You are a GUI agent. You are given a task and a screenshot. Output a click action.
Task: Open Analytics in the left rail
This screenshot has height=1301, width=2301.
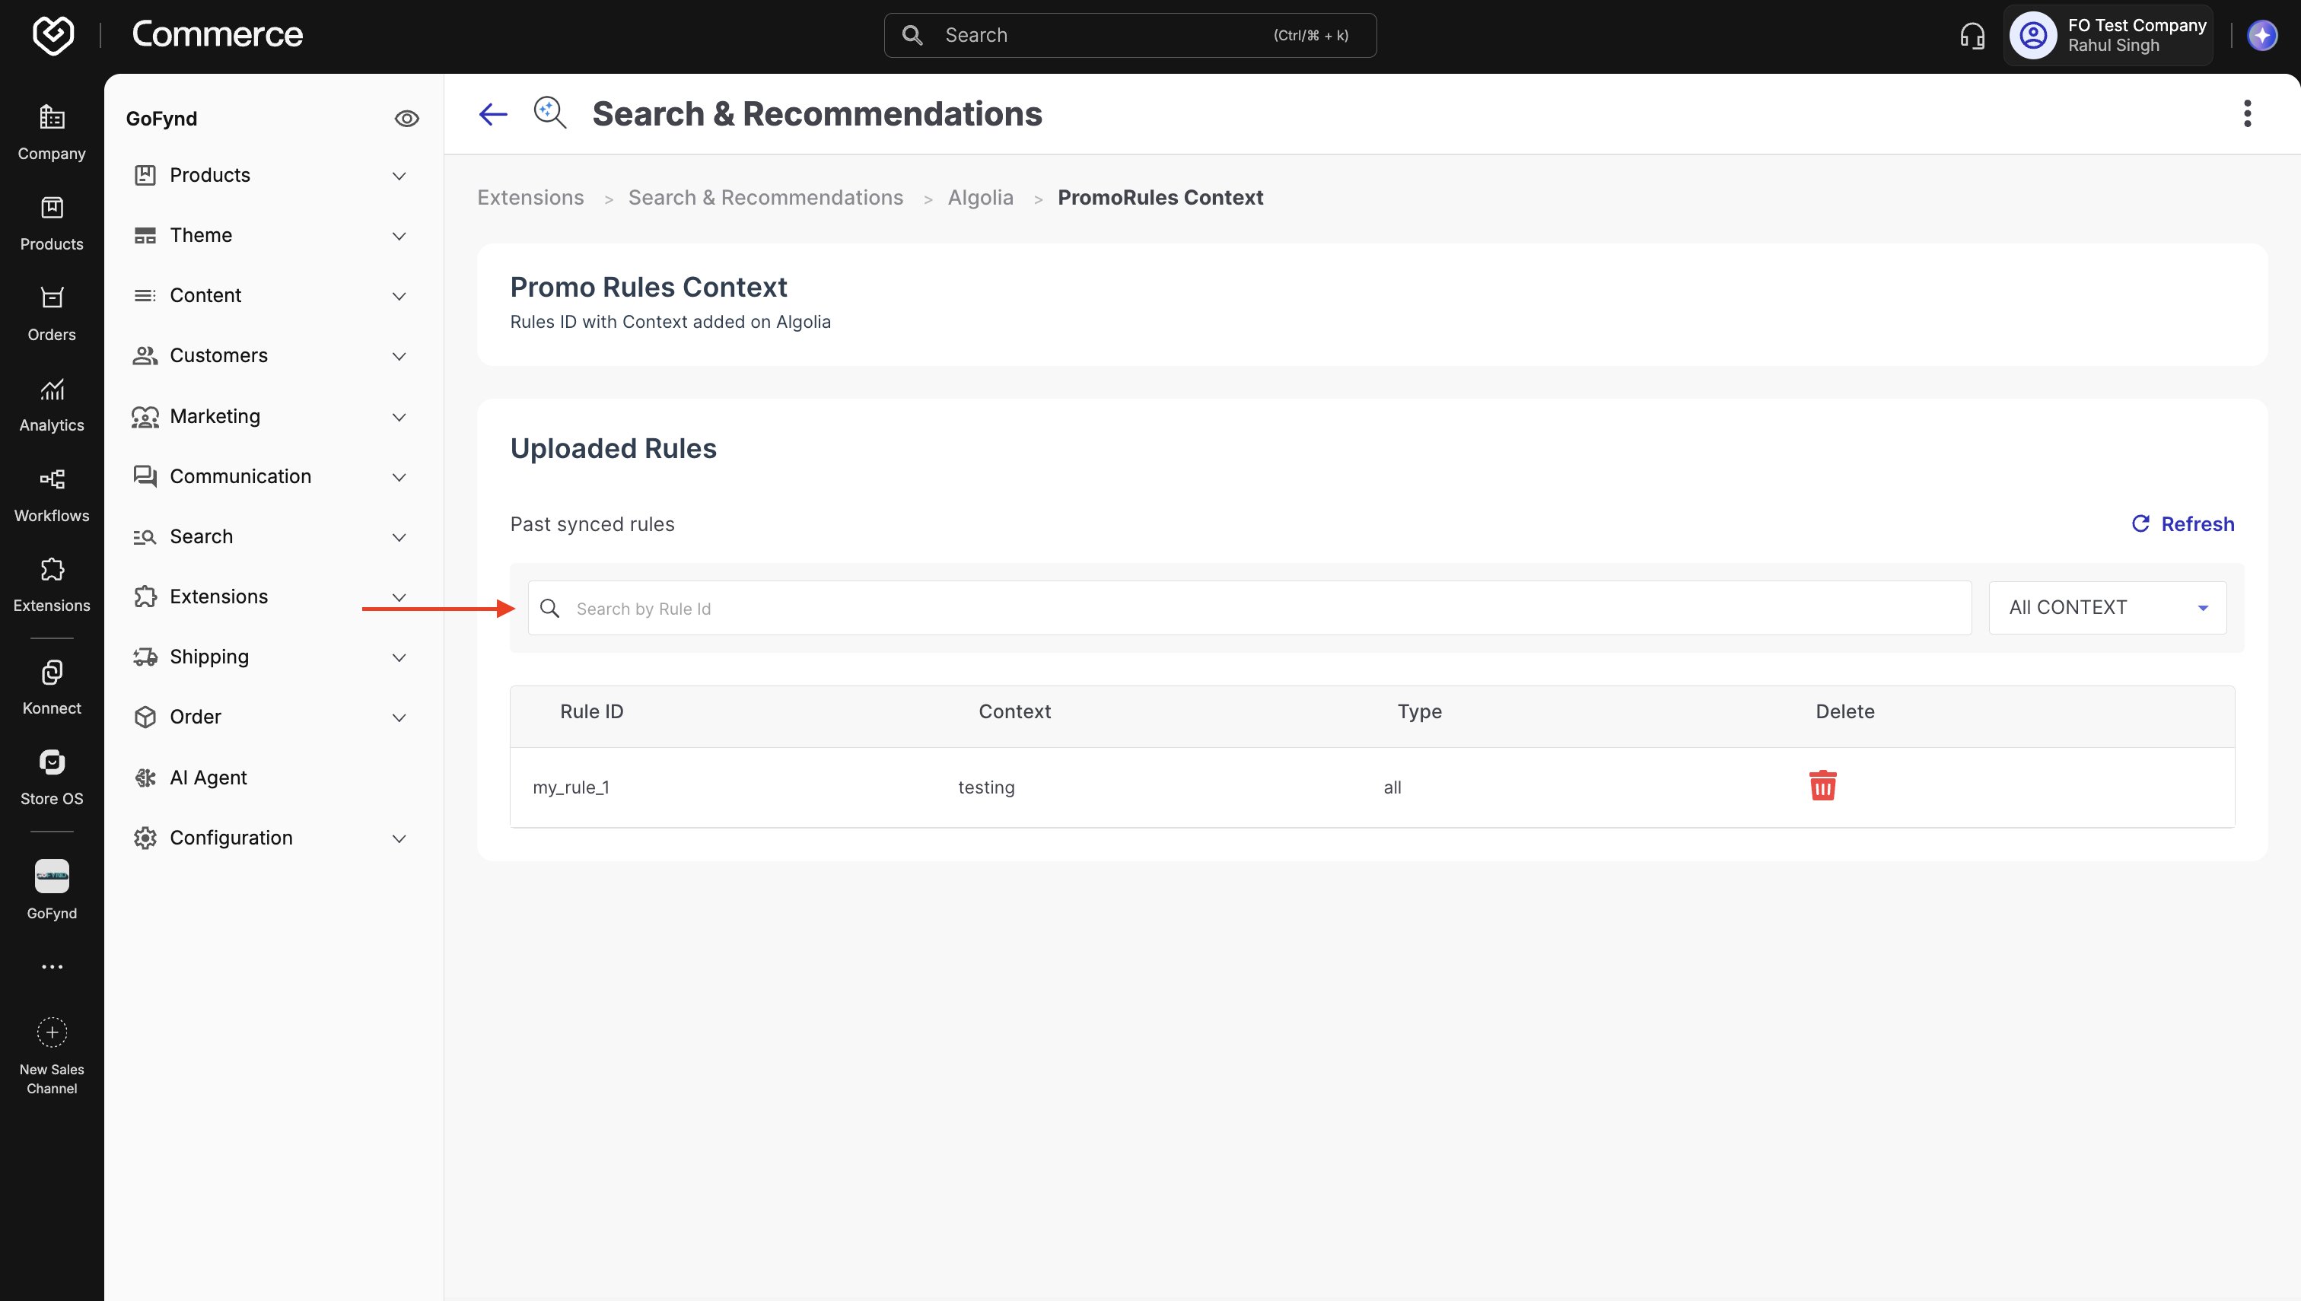[x=52, y=405]
